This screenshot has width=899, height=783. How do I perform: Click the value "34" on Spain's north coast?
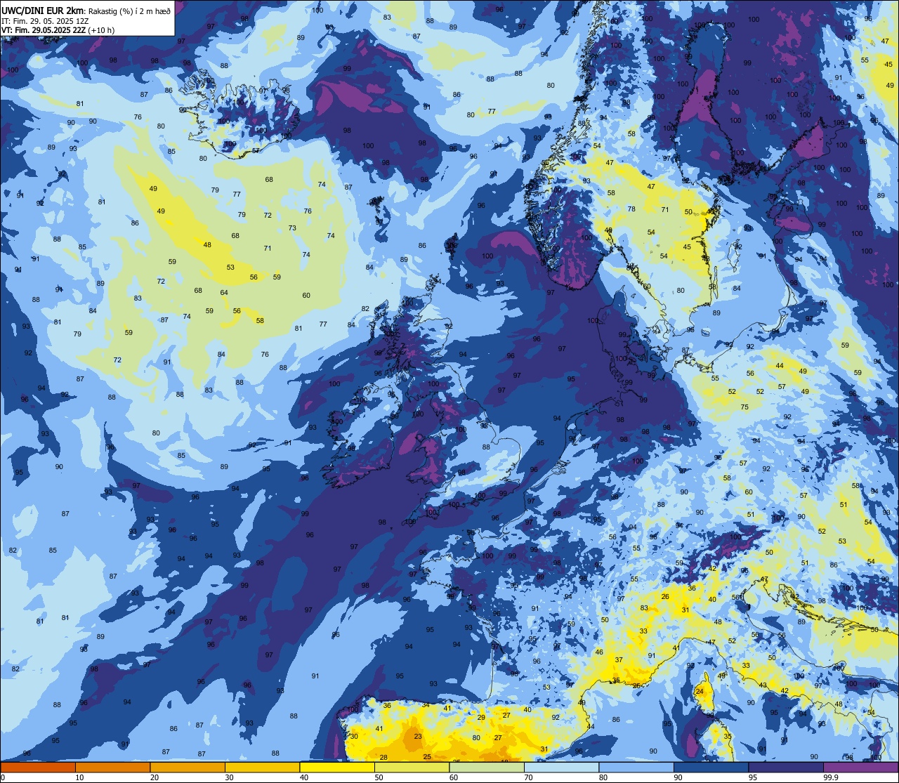pyautogui.click(x=426, y=705)
